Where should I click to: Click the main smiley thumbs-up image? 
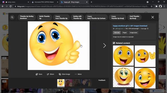pos(58,46)
